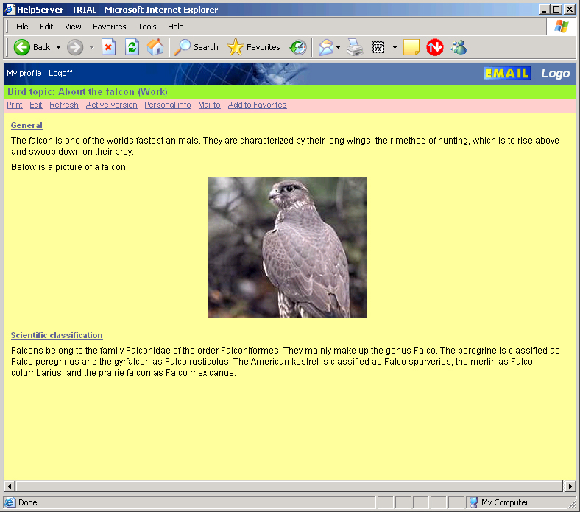Click the Edit link in topic bar
The width and height of the screenshot is (580, 512).
36,105
